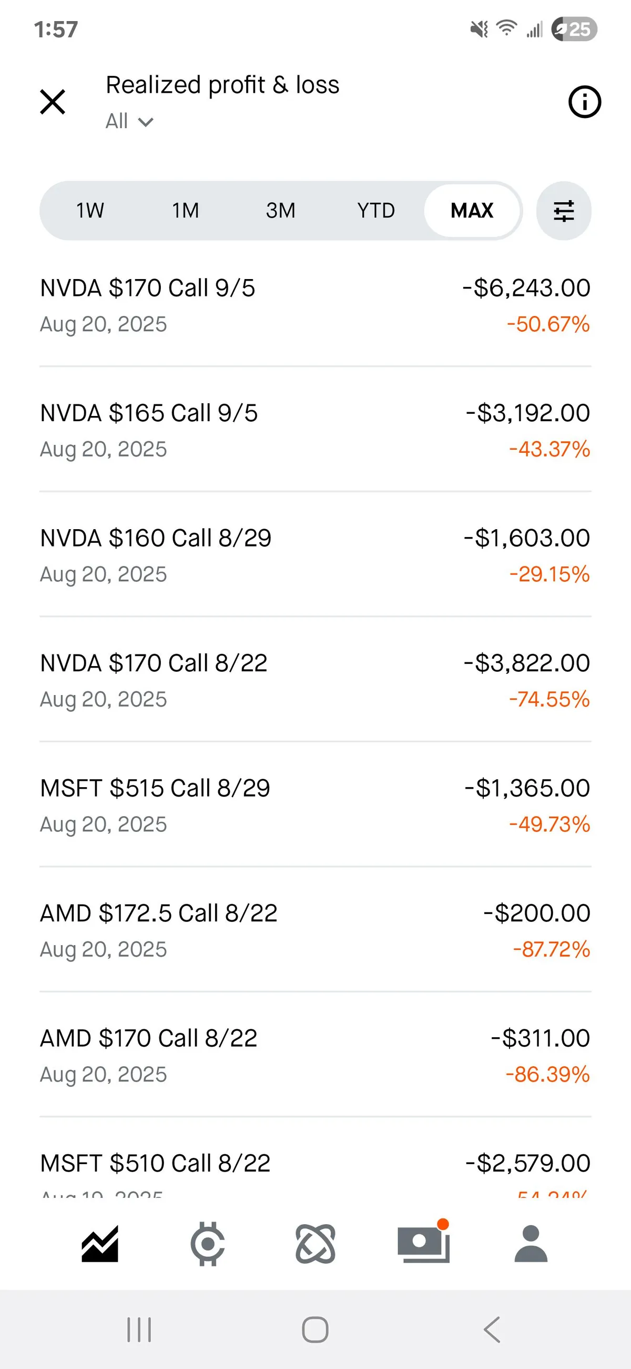Screen dimensions: 631x1369
Task: Open AMD $172.5 Call 8/22 trade
Action: tap(315, 930)
